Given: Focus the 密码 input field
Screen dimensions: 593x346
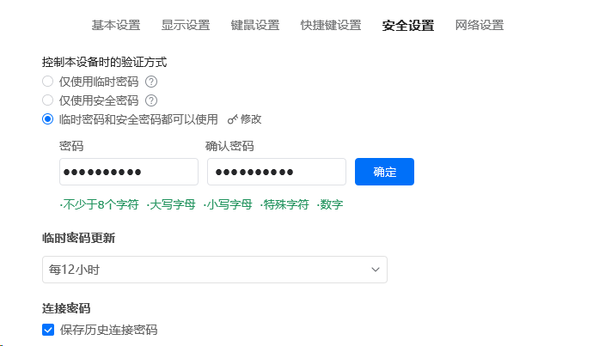Looking at the screenshot, I should pos(129,172).
